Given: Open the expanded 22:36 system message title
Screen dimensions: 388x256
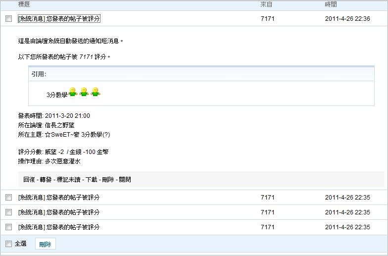Looking at the screenshot, I should click(59, 19).
